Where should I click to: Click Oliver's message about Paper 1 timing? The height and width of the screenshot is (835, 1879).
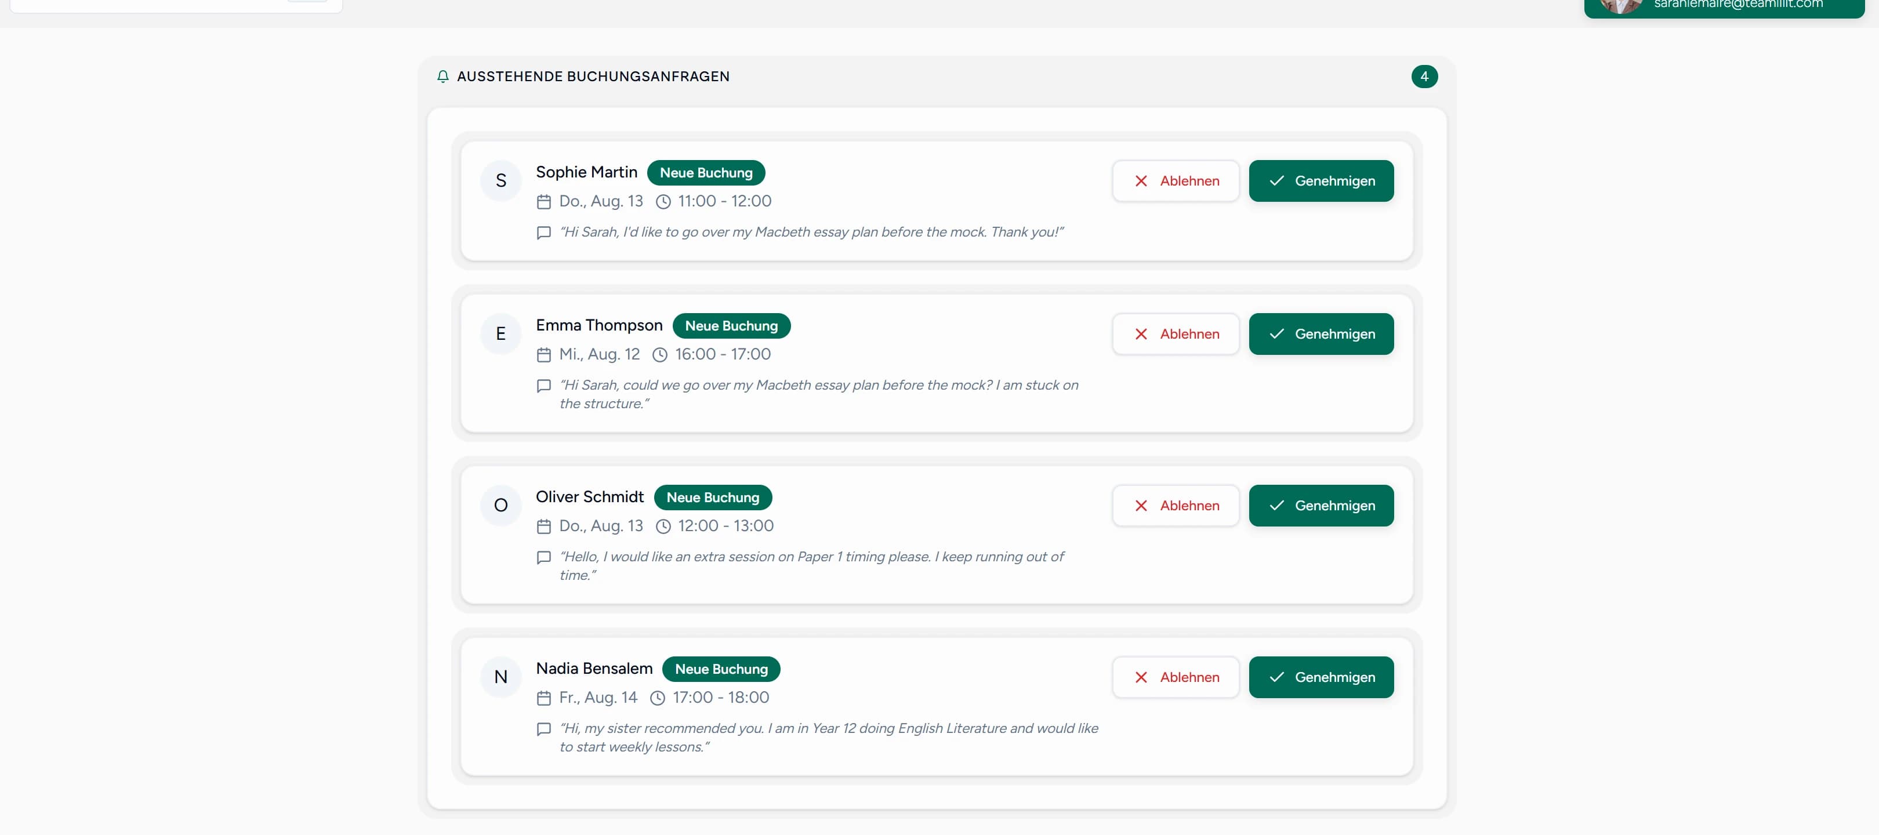(811, 566)
